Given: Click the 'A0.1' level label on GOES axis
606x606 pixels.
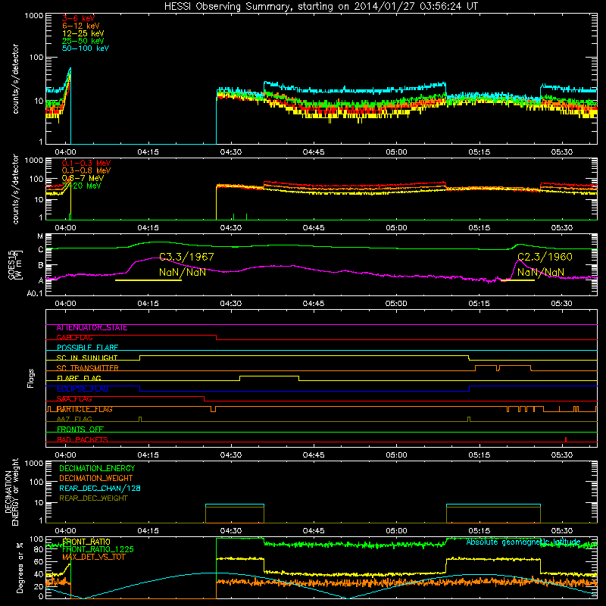Looking at the screenshot, I should 35,294.
